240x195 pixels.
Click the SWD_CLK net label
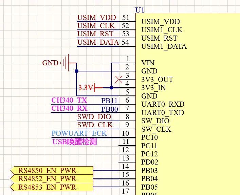(96, 125)
